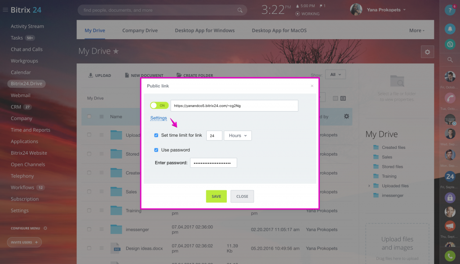The width and height of the screenshot is (460, 264).
Task: Check the Stored files row checkbox
Action: tap(89, 154)
